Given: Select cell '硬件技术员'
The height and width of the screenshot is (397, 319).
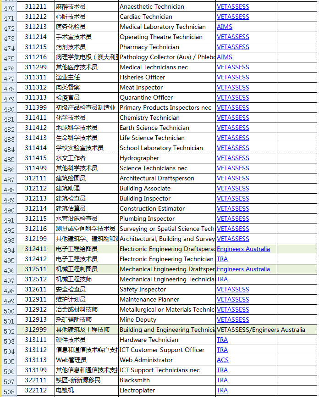Looking at the screenshot, I should tap(87, 340).
